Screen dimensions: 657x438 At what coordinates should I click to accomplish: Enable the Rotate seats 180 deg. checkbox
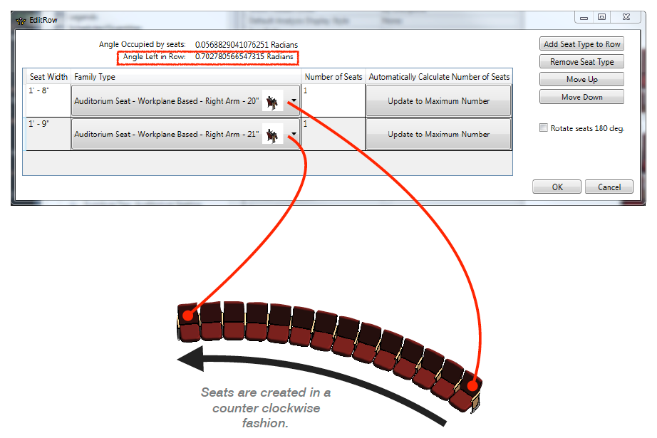(x=544, y=127)
